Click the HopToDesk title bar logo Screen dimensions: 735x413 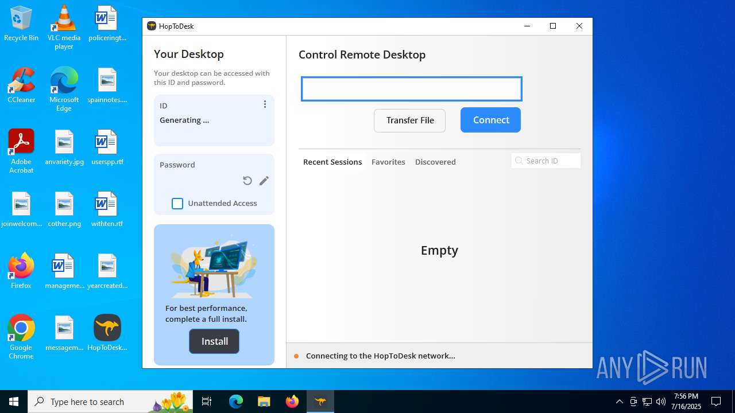[152, 26]
